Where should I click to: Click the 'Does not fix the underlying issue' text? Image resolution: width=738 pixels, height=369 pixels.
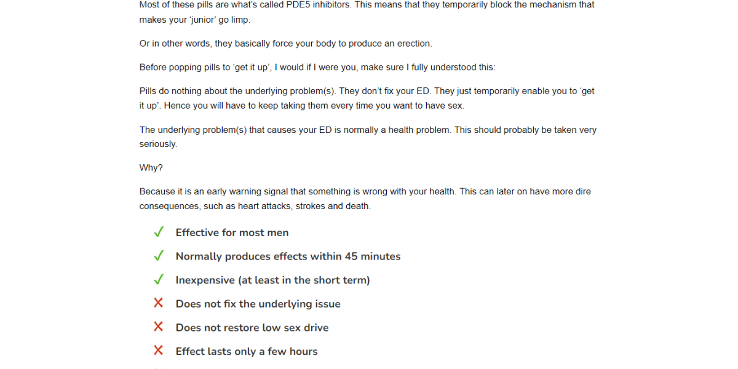click(x=258, y=304)
